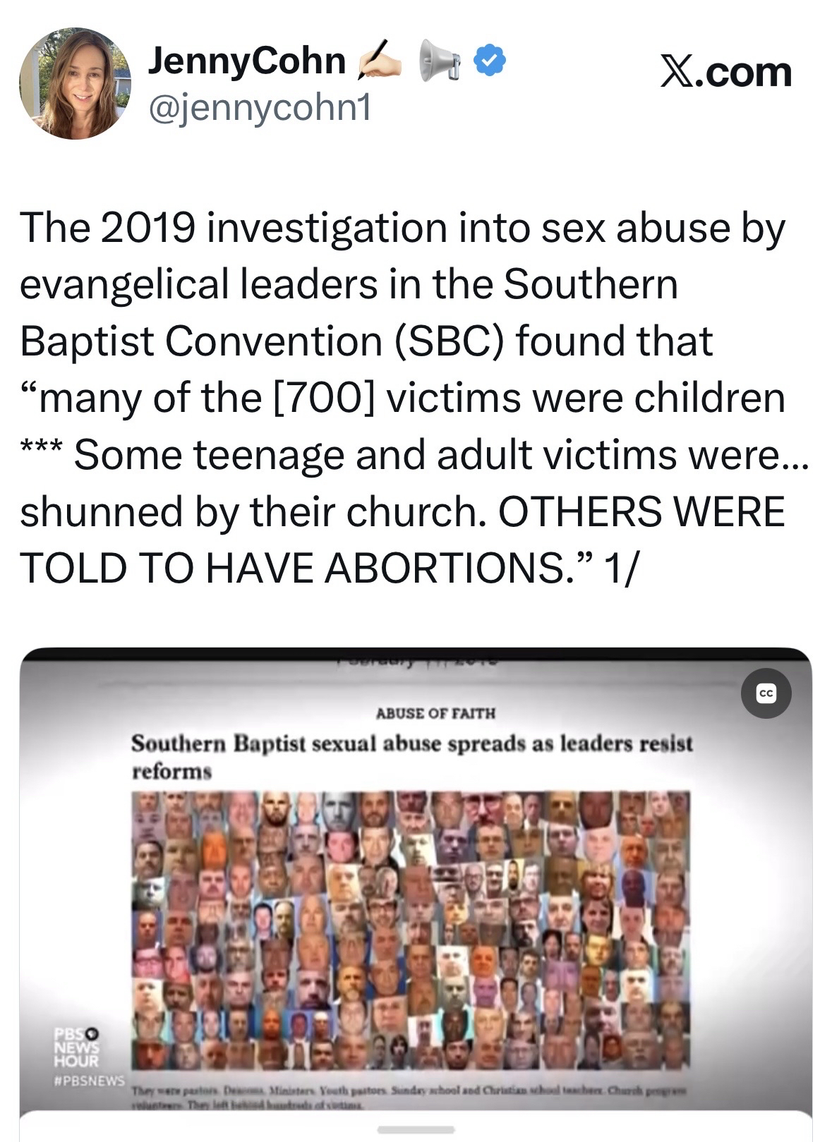Click "OTHERS WERE TOLD TO HAVE ABORTIONS" text
Image resolution: width=832 pixels, height=1142 pixels.
click(x=402, y=539)
